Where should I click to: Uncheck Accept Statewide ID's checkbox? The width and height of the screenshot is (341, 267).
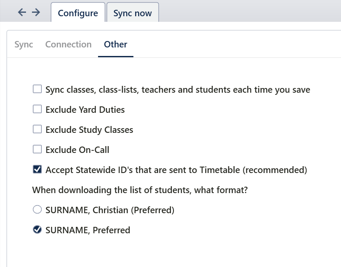38,170
